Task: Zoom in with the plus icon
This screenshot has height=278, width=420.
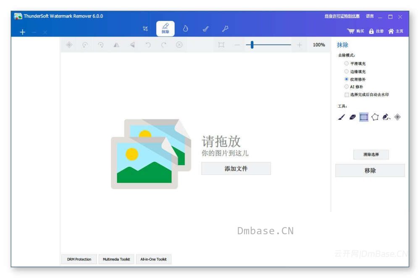Action: click(x=299, y=45)
